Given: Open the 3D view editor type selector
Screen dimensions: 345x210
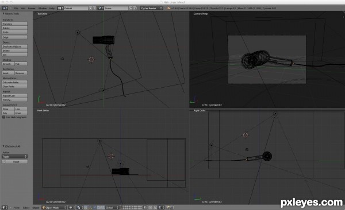Looking at the screenshot, I should point(5,208).
